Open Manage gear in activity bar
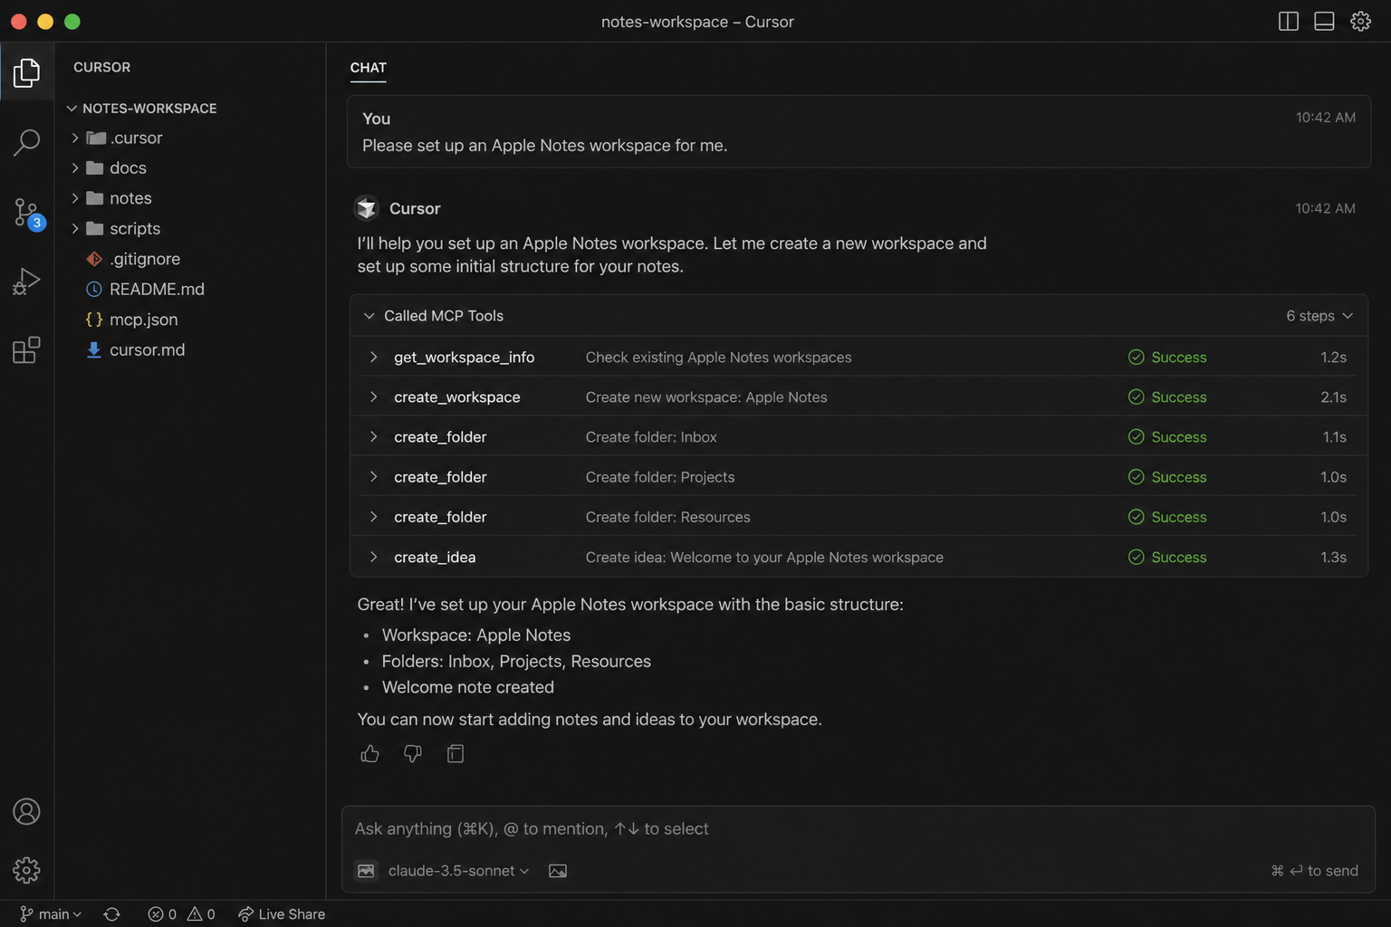The width and height of the screenshot is (1391, 927). pos(26,870)
